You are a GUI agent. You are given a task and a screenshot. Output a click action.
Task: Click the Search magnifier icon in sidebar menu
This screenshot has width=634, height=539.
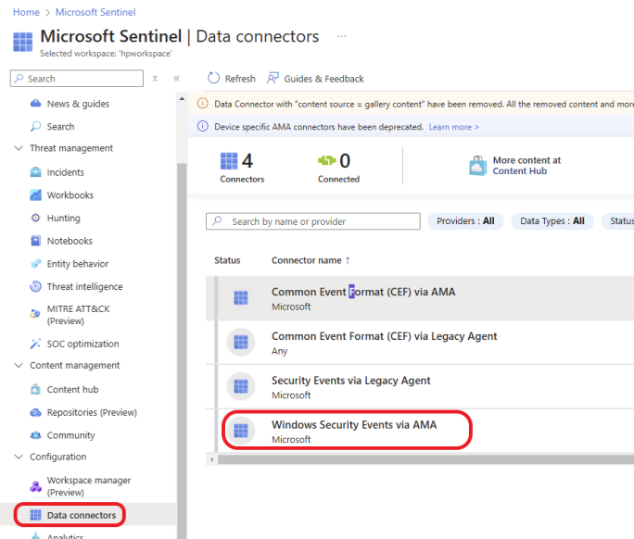coord(35,127)
